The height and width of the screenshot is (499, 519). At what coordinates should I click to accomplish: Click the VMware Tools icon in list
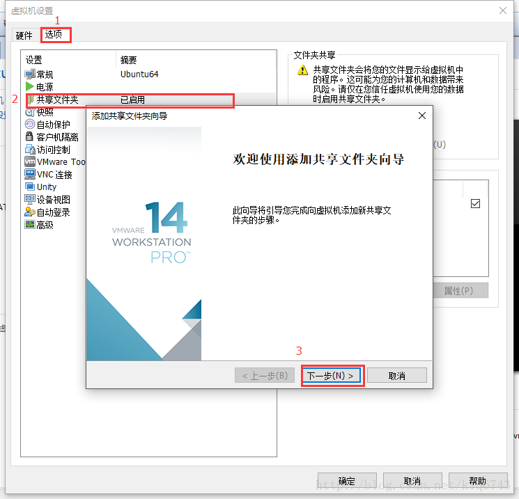click(x=30, y=162)
